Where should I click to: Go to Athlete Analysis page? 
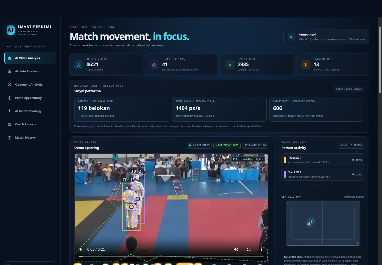30,71
